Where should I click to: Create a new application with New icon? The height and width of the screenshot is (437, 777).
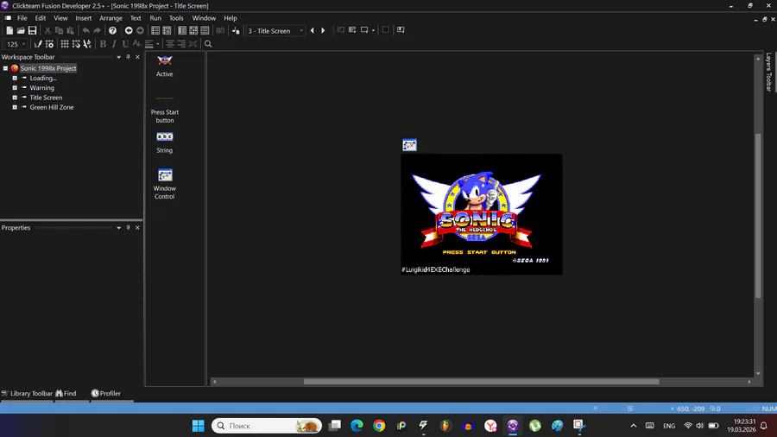click(x=9, y=30)
